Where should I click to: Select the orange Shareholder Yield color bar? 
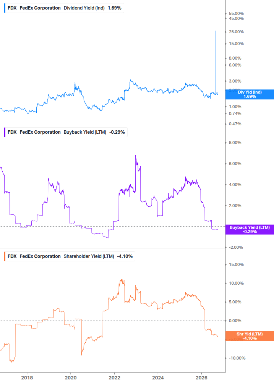(x=5, y=256)
